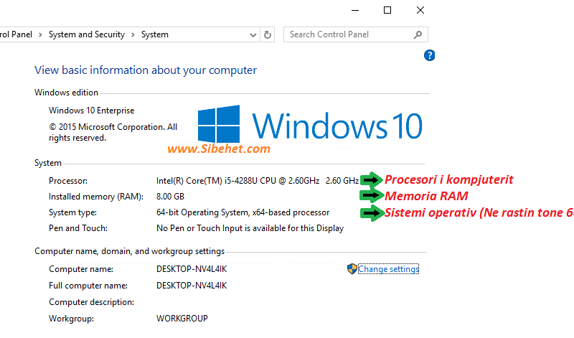
Task: Go to System and Security breadcrumb
Action: tap(87, 34)
